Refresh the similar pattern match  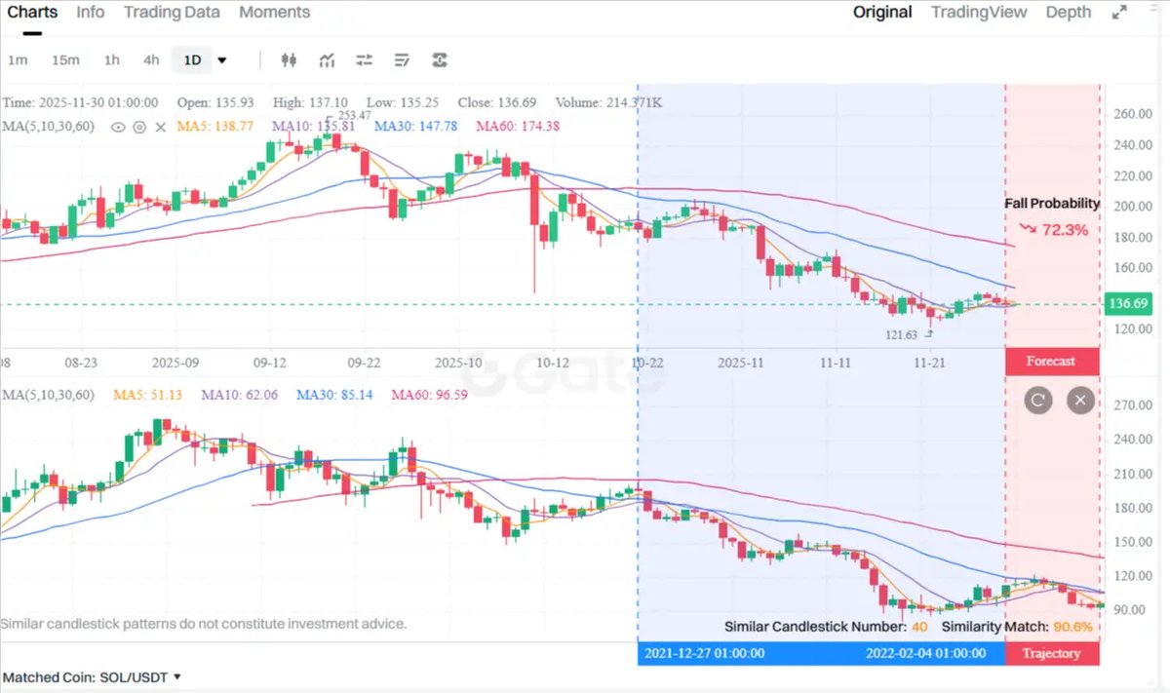(x=1037, y=400)
